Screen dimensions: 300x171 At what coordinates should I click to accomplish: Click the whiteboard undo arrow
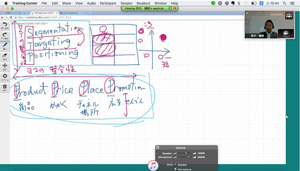tap(5, 25)
